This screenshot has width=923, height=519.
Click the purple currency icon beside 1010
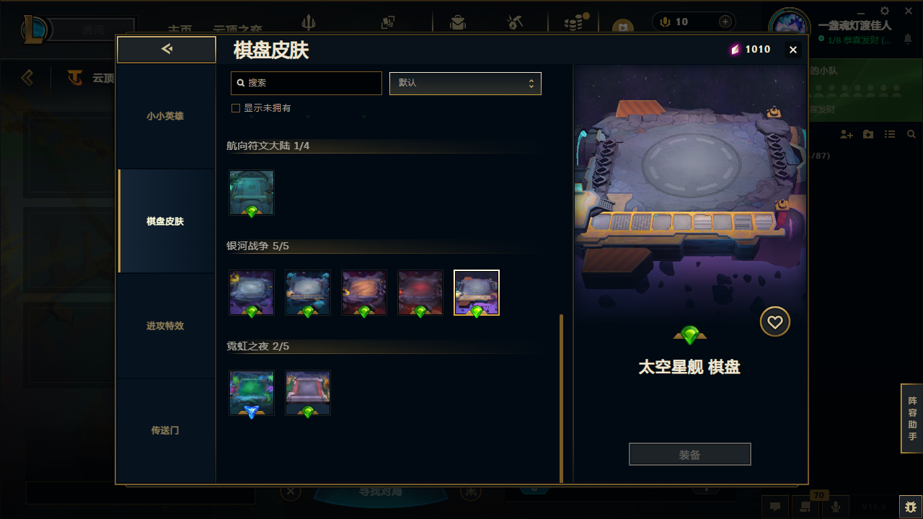[x=735, y=50]
